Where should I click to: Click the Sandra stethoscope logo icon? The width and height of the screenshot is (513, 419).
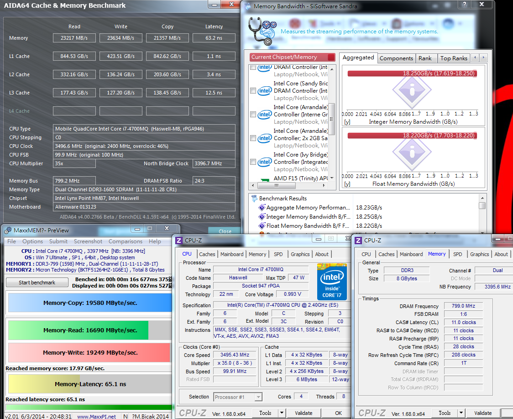click(263, 31)
